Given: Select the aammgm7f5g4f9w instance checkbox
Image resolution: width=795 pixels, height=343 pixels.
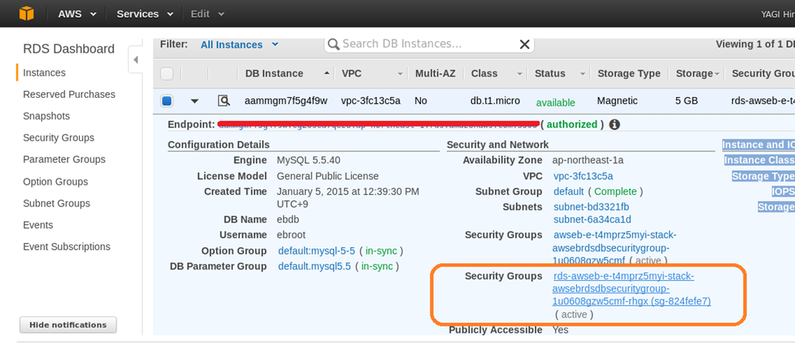Looking at the screenshot, I should coord(167,101).
